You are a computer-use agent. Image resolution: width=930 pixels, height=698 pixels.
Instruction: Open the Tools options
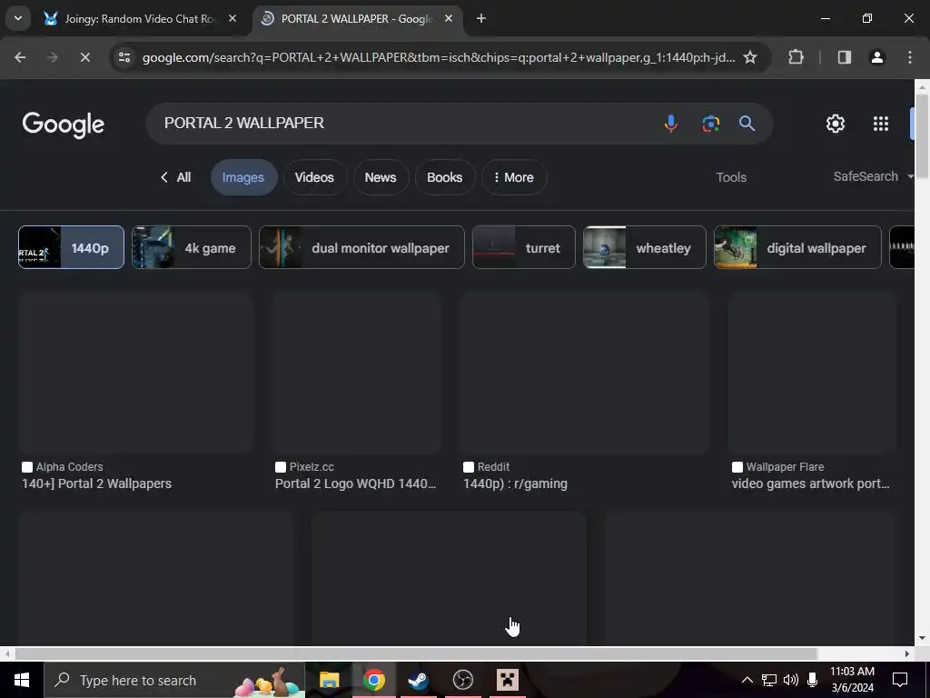[731, 177]
